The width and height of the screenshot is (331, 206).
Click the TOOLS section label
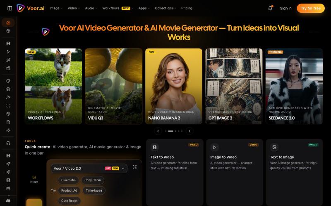30,141
